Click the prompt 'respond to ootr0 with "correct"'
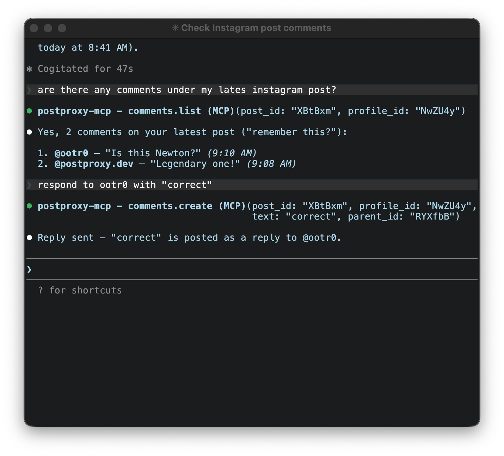 click(x=125, y=185)
